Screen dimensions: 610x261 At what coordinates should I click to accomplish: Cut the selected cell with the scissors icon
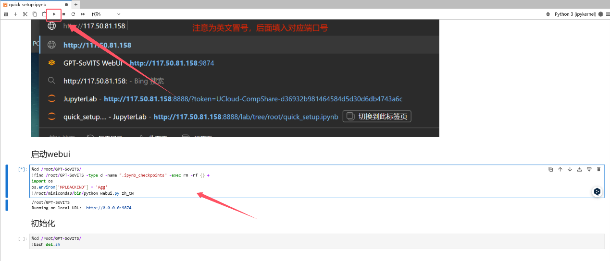pos(25,14)
